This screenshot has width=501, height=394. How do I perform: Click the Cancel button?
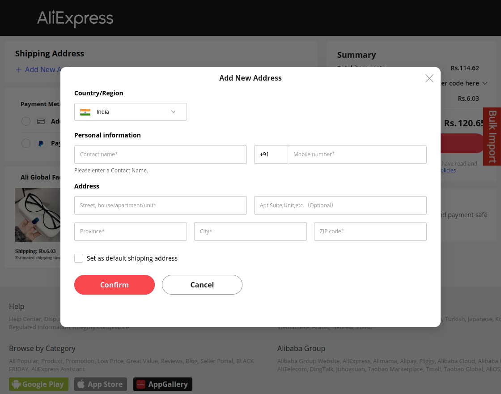tap(202, 285)
